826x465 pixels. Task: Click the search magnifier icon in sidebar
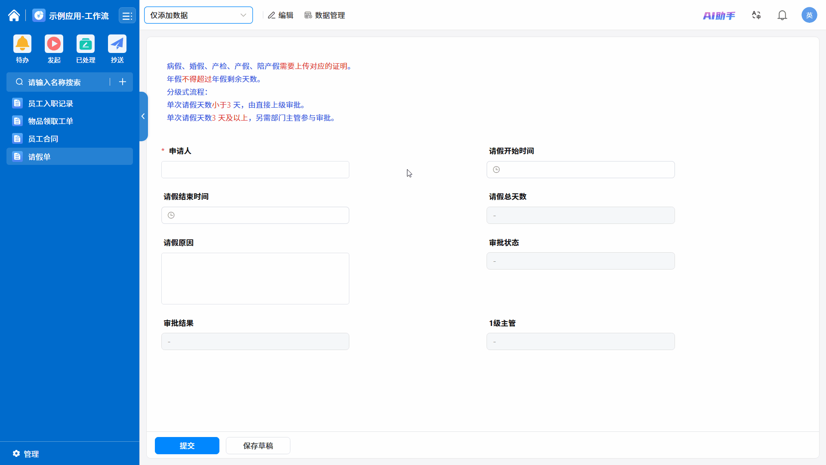tap(19, 82)
